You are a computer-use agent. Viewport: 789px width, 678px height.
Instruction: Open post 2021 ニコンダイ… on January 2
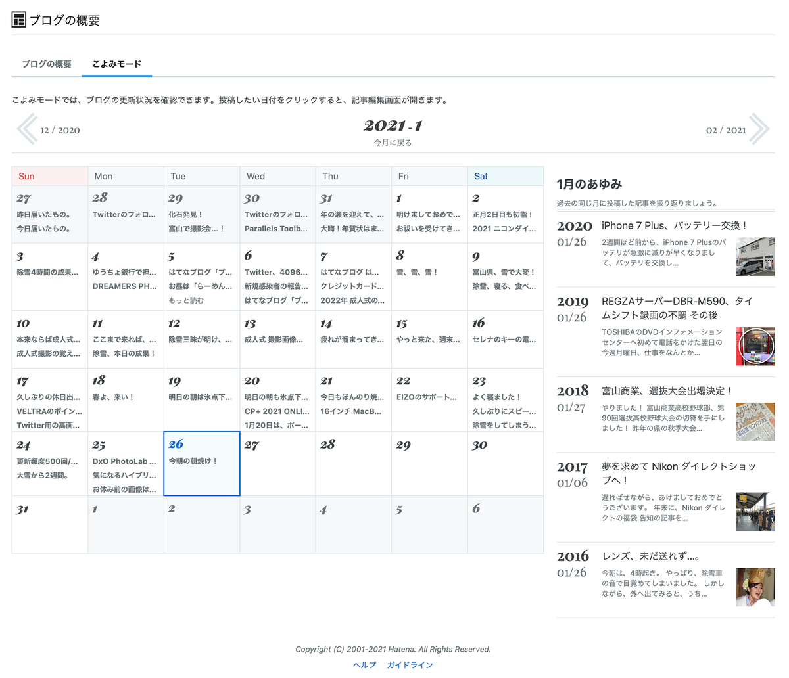[x=504, y=229]
